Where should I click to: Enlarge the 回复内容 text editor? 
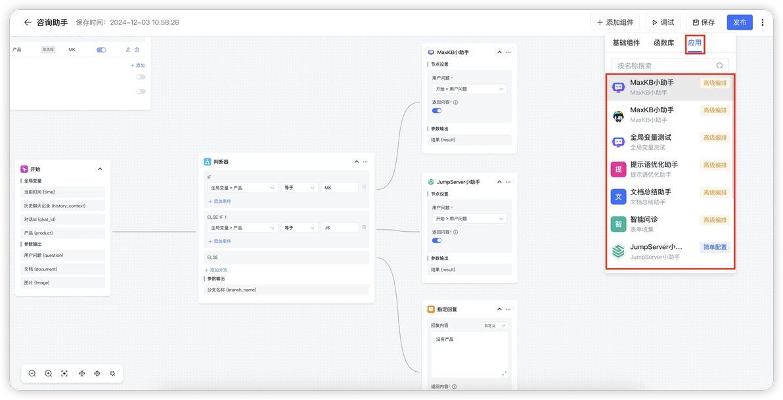click(504, 374)
